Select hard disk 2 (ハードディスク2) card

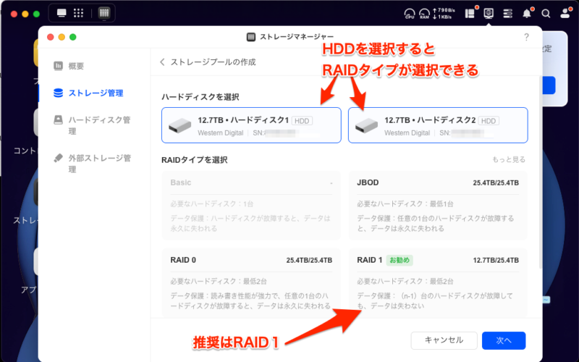point(438,125)
